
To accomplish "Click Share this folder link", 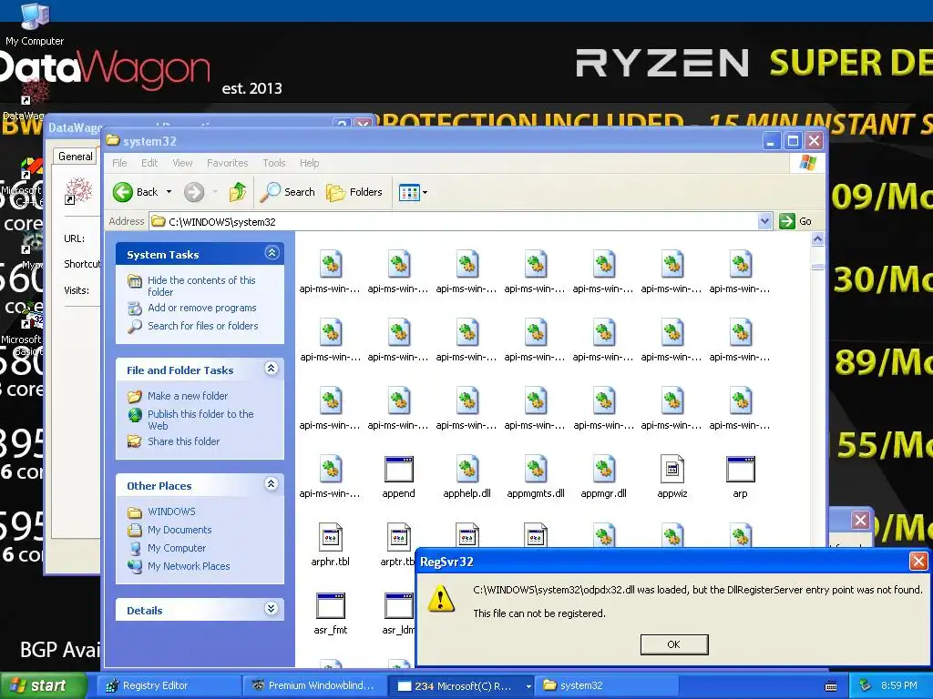I will tap(183, 441).
